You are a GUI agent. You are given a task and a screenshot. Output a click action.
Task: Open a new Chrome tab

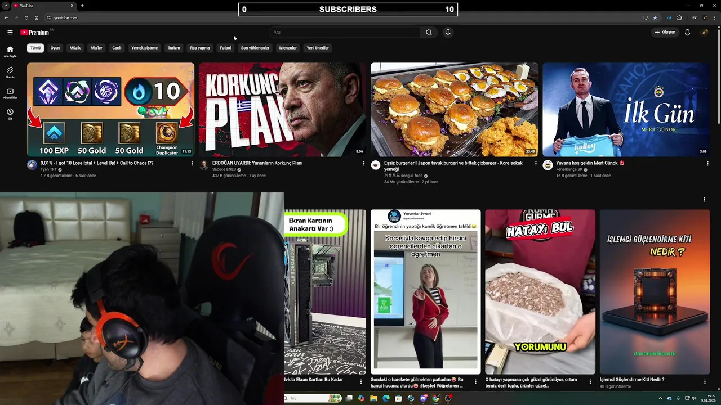click(x=82, y=6)
